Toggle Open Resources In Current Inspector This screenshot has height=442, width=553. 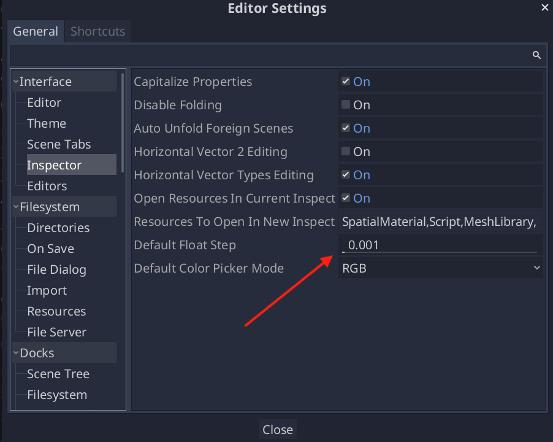point(346,198)
